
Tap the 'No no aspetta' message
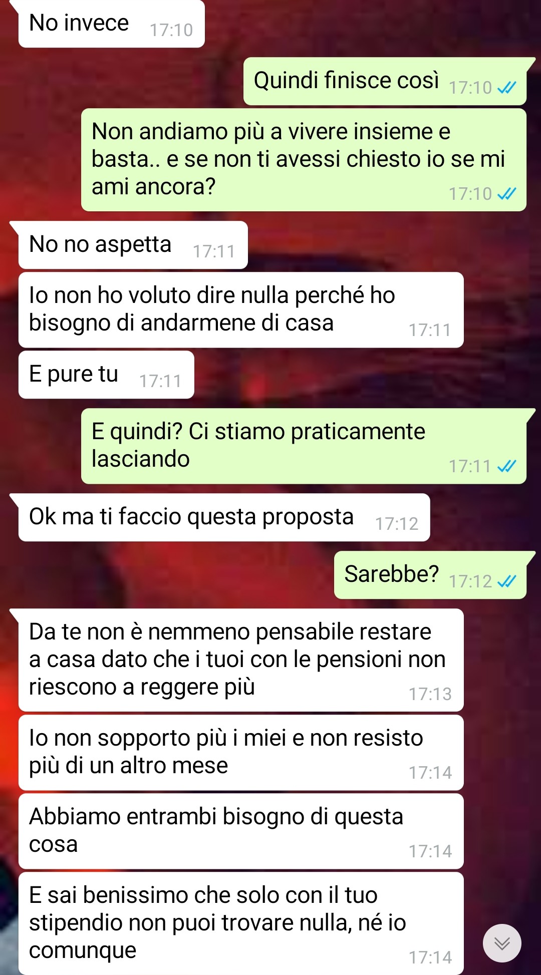[x=133, y=245]
